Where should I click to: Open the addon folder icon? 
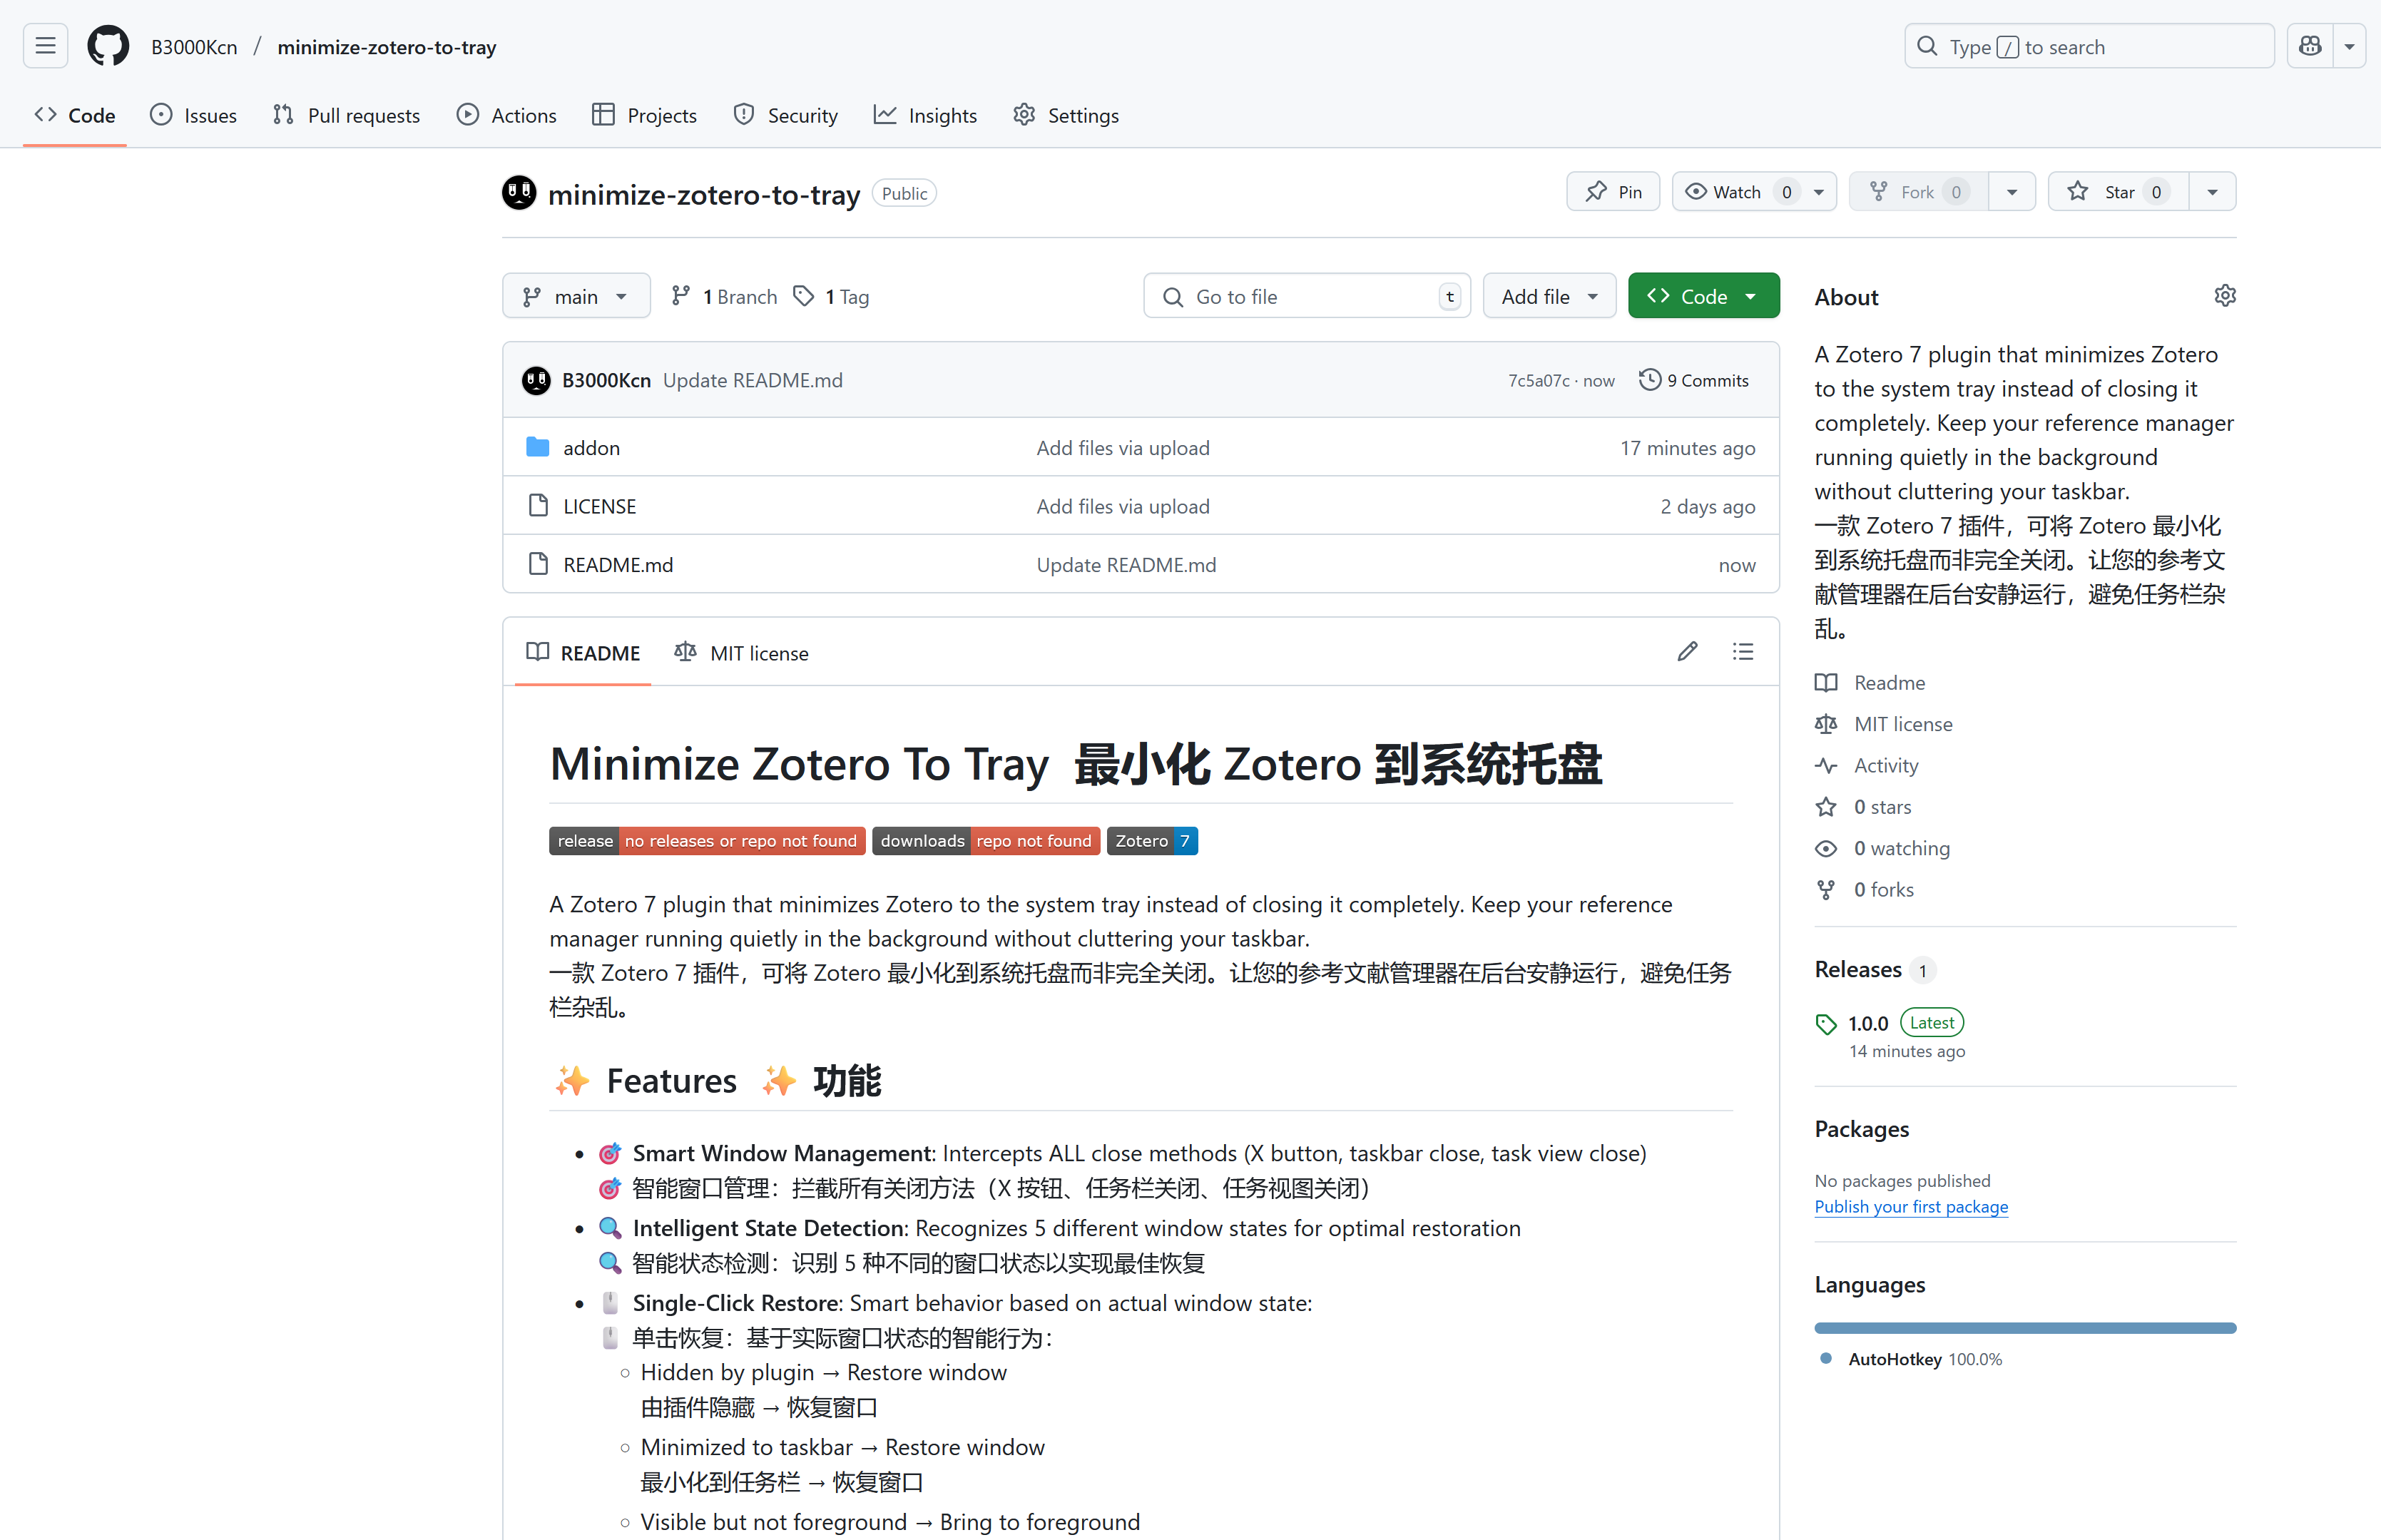click(x=537, y=447)
